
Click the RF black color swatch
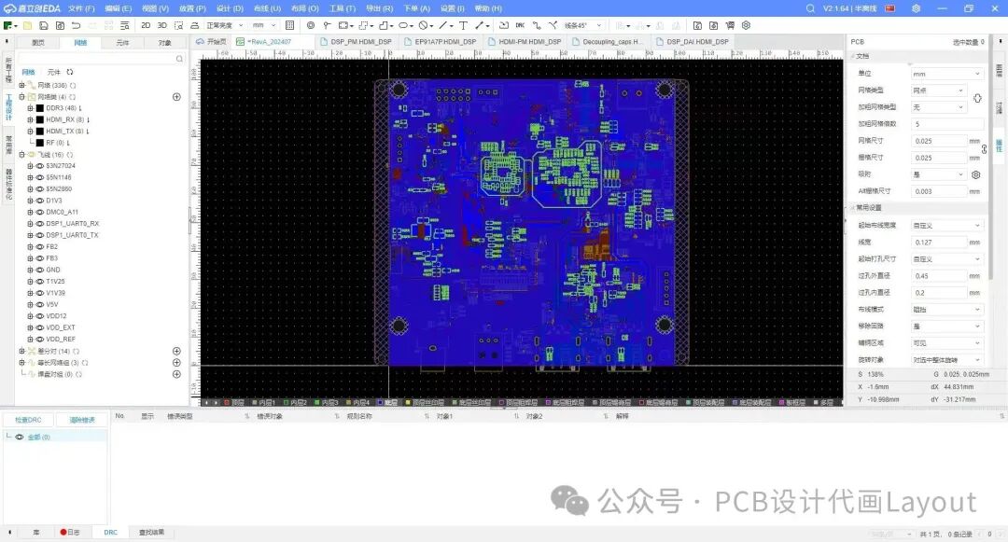click(40, 143)
